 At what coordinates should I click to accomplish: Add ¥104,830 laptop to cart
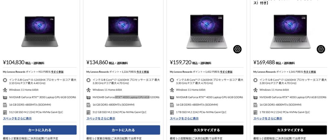click(x=40, y=130)
